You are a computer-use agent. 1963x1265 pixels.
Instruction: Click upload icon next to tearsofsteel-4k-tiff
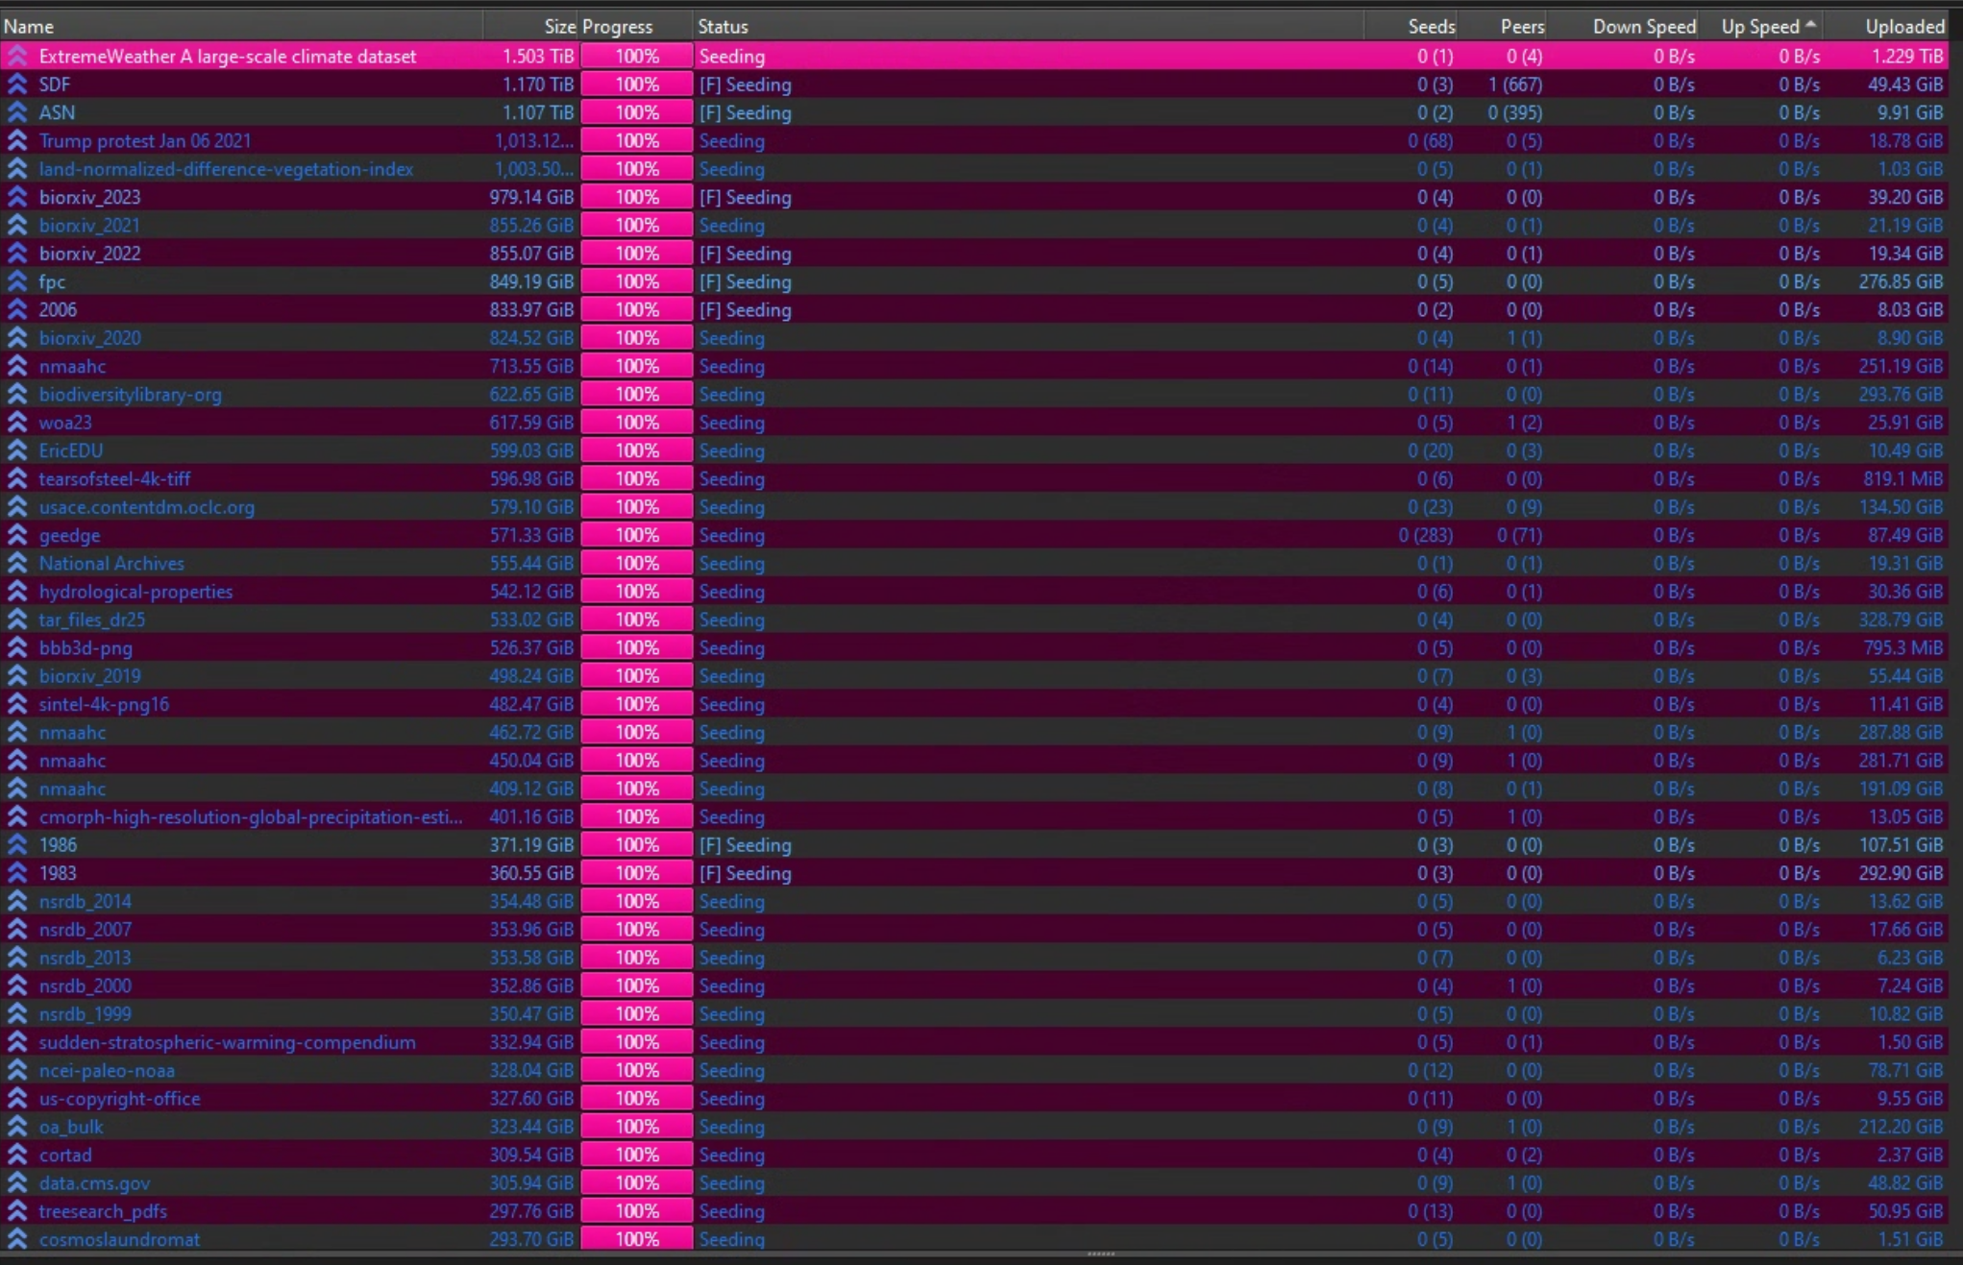[17, 478]
